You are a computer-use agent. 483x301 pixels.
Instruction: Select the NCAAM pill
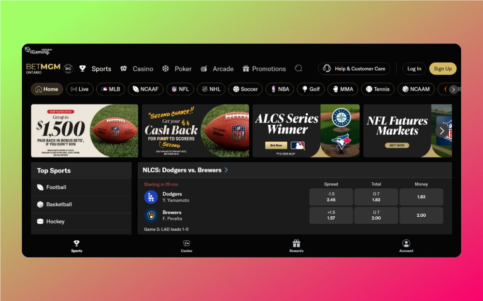pos(416,89)
